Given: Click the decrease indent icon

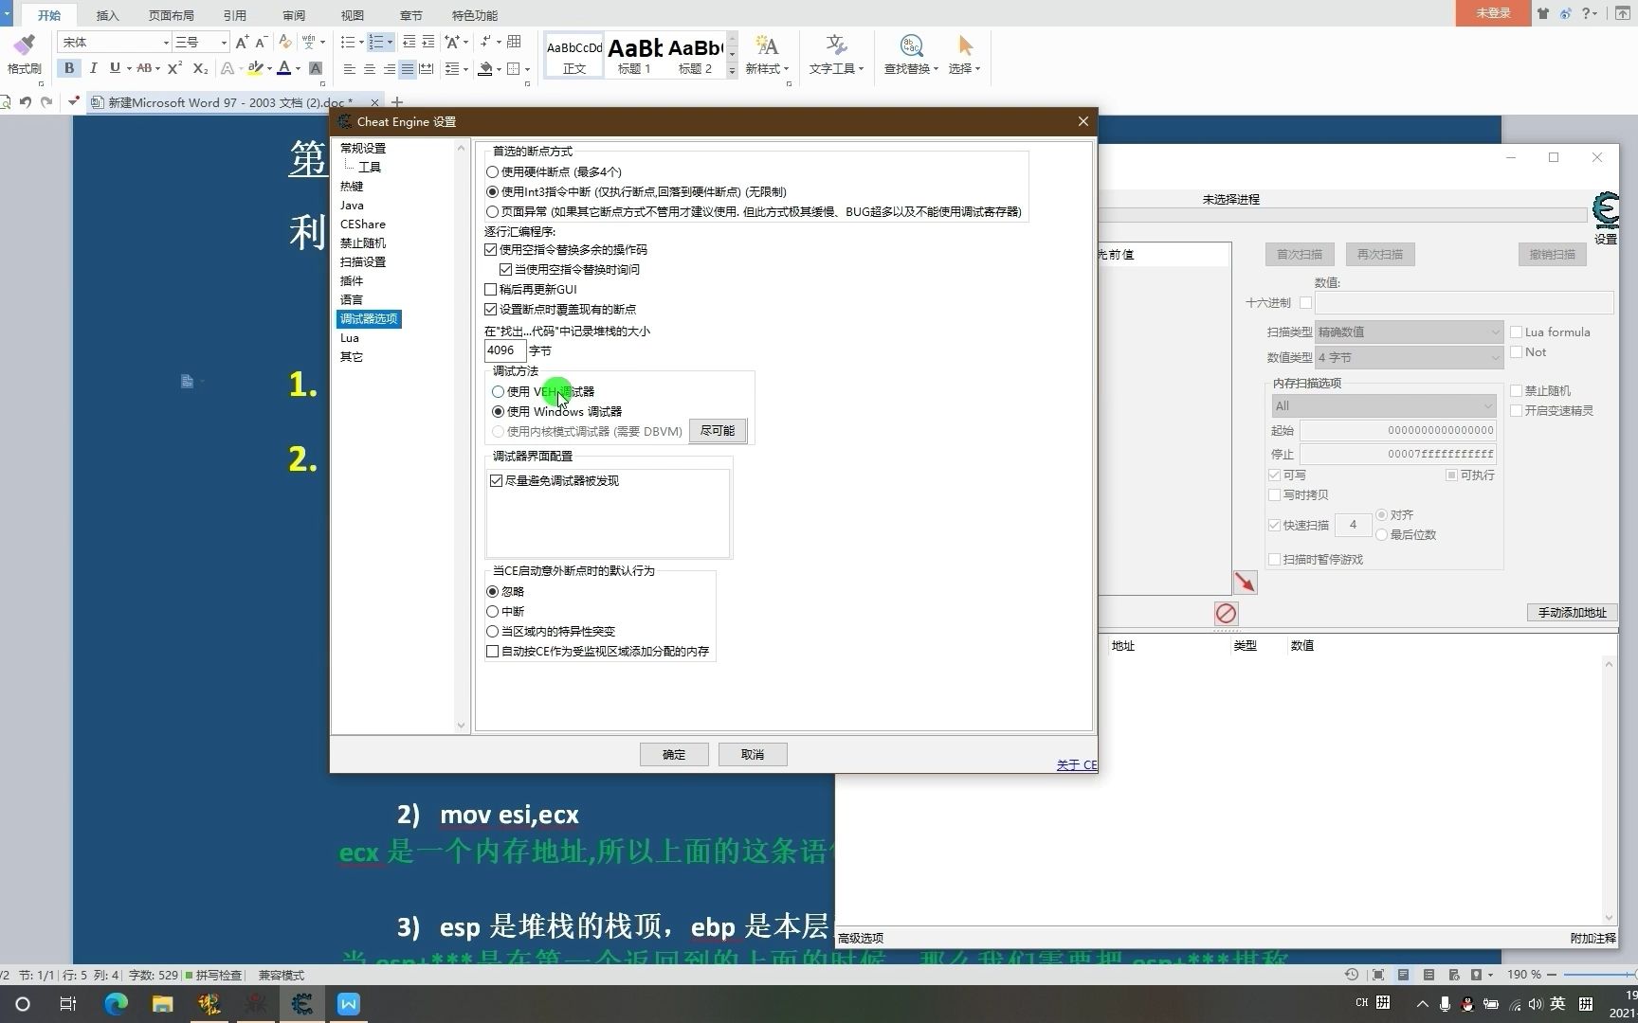Looking at the screenshot, I should click(x=409, y=42).
